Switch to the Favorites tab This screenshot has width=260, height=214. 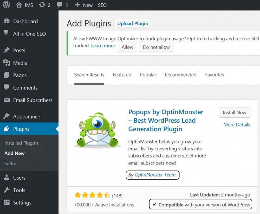pos(214,75)
